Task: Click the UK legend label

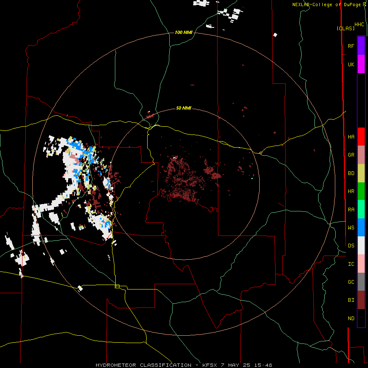Action: [351, 64]
